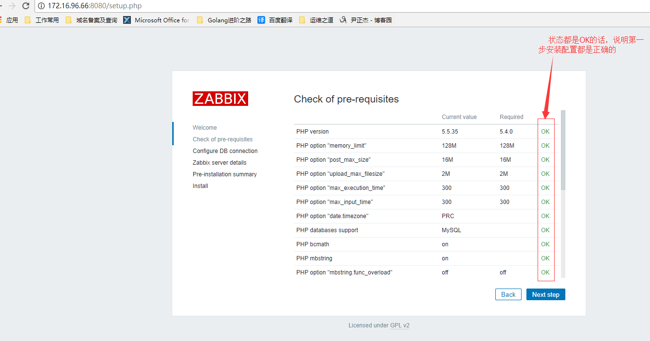Click the 5.5.35 current PHP version value
The height and width of the screenshot is (341, 650).
pos(450,132)
